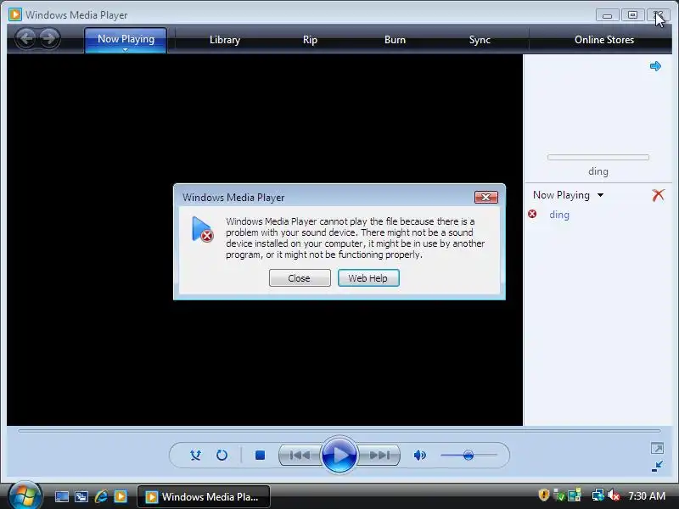The width and height of the screenshot is (679, 509).
Task: Clear the list pane with red X
Action: pyautogui.click(x=658, y=195)
